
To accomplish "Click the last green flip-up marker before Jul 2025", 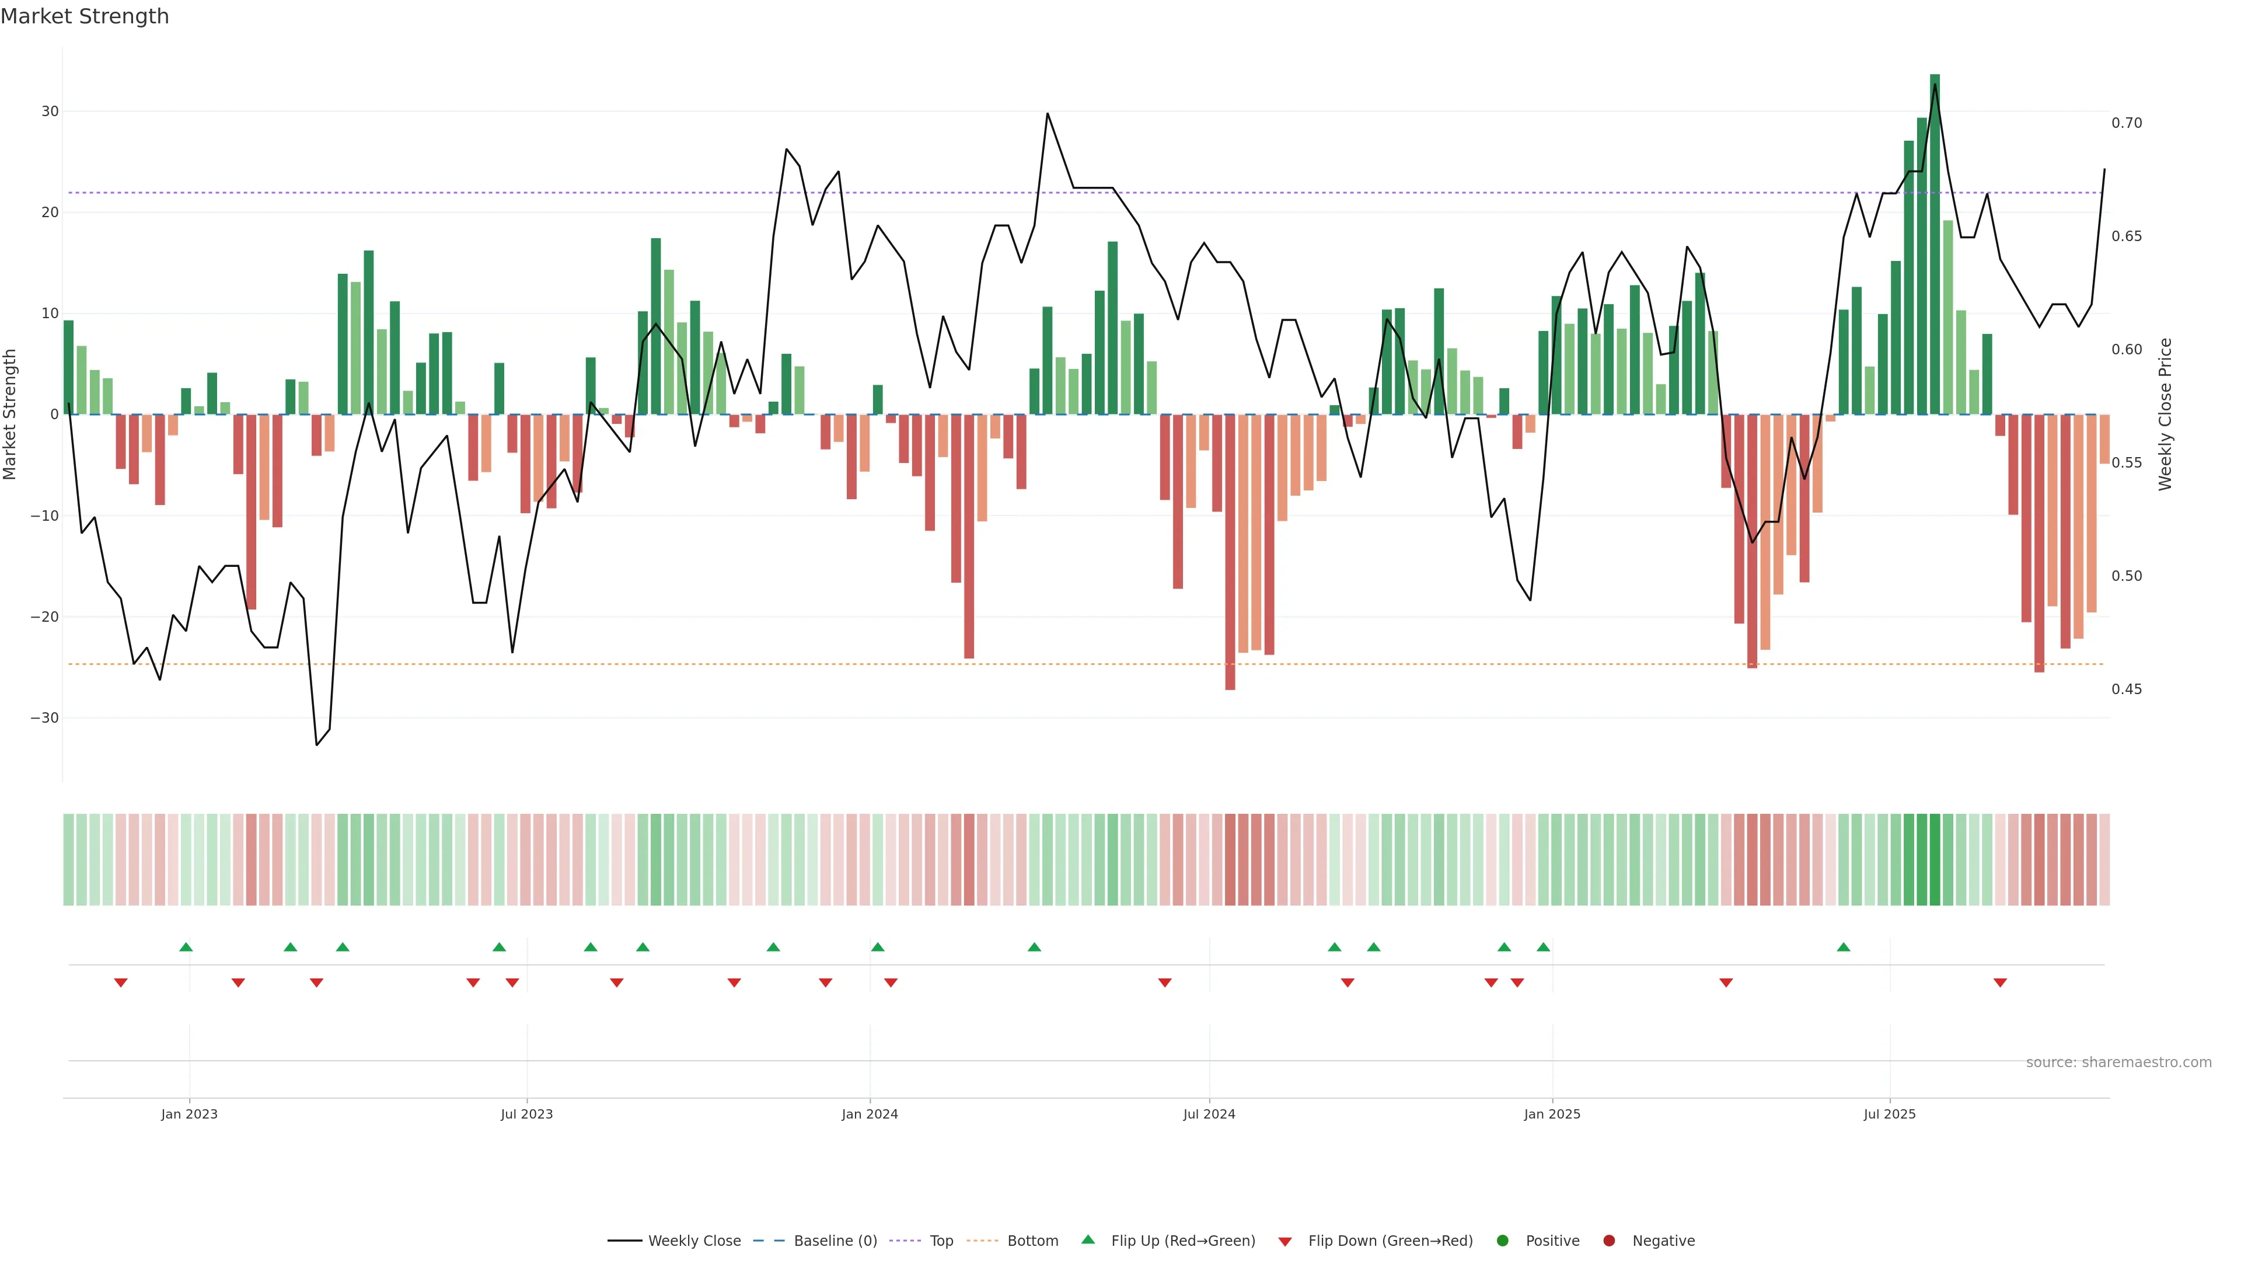I will point(1844,947).
